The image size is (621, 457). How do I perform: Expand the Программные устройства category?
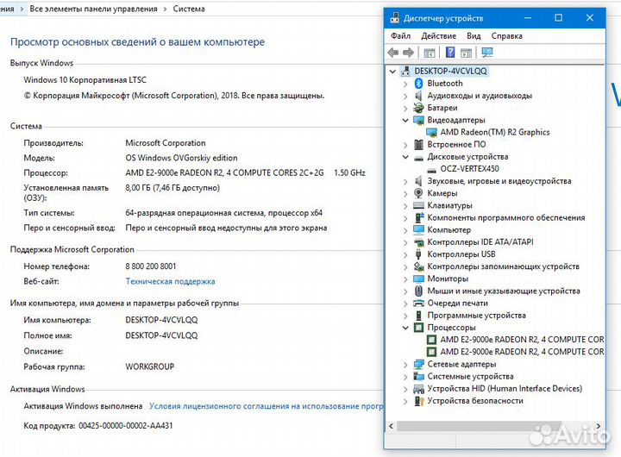(x=405, y=316)
